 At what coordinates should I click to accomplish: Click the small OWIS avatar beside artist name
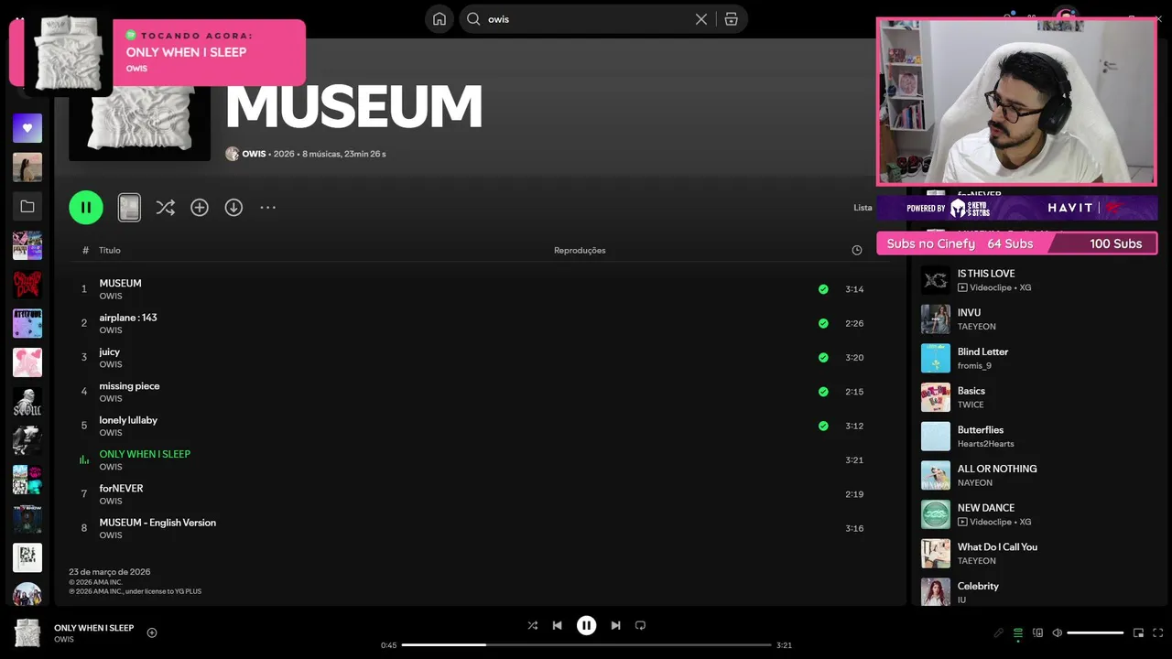coord(232,154)
